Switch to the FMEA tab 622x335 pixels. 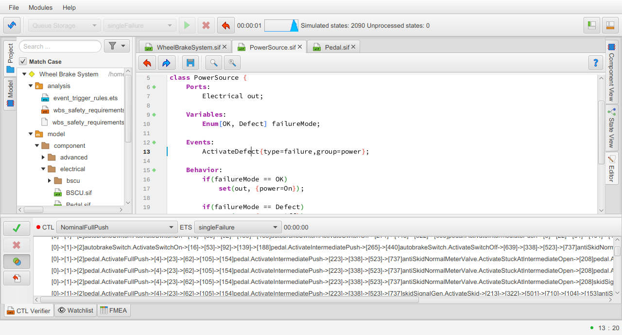[x=114, y=310]
